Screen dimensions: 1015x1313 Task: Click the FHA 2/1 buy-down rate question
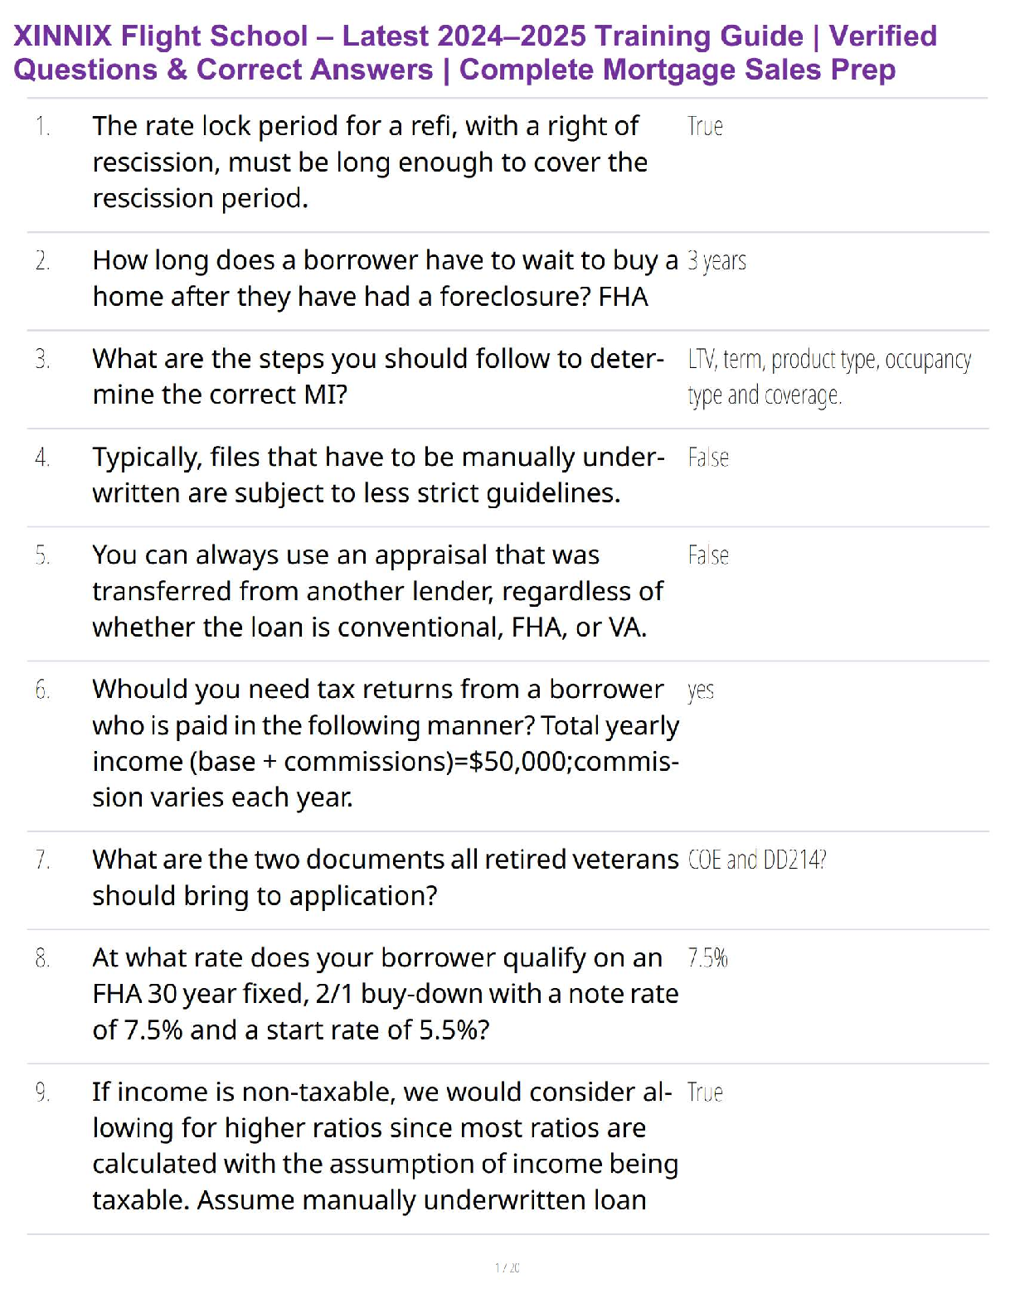pos(385,994)
